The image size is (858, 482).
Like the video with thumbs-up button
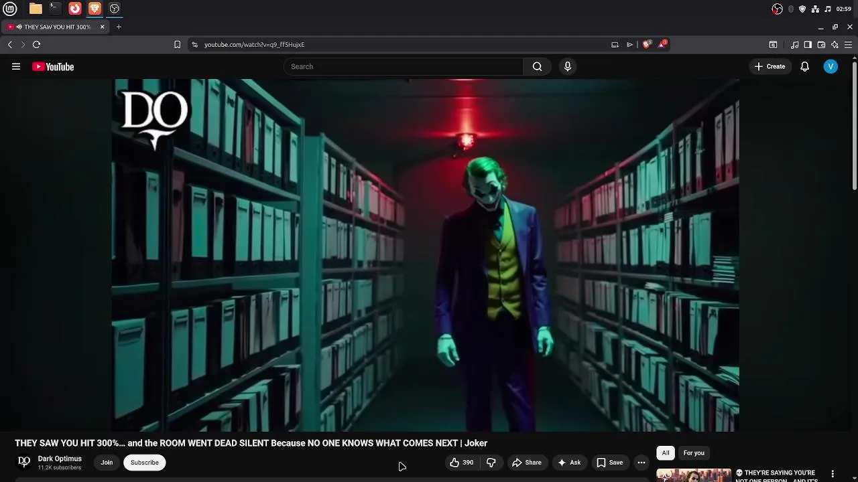point(461,463)
